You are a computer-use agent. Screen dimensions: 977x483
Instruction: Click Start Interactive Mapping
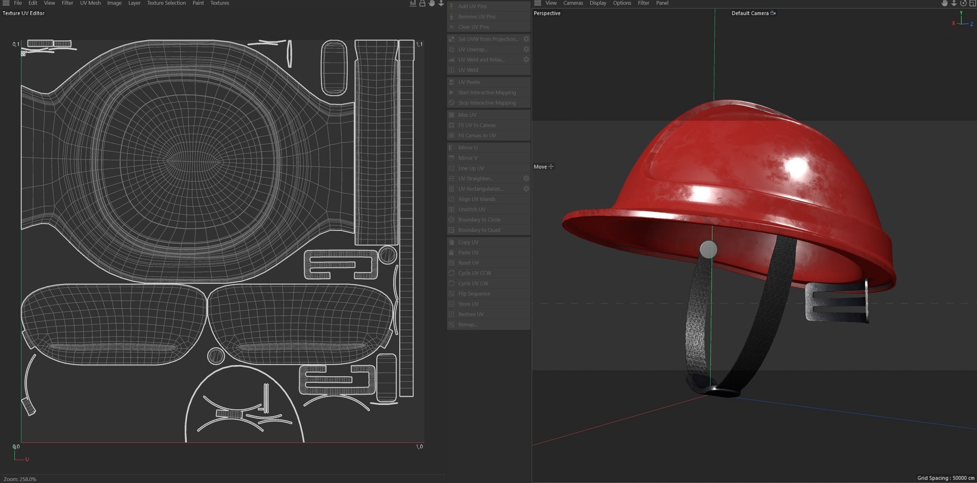pos(489,92)
